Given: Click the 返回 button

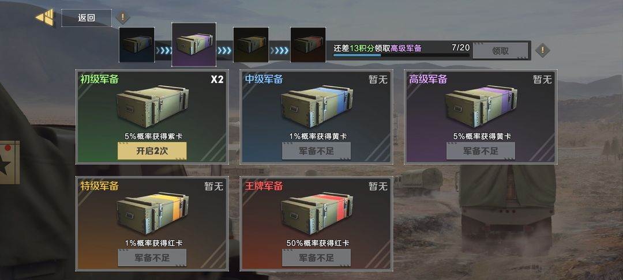Looking at the screenshot, I should pyautogui.click(x=86, y=18).
